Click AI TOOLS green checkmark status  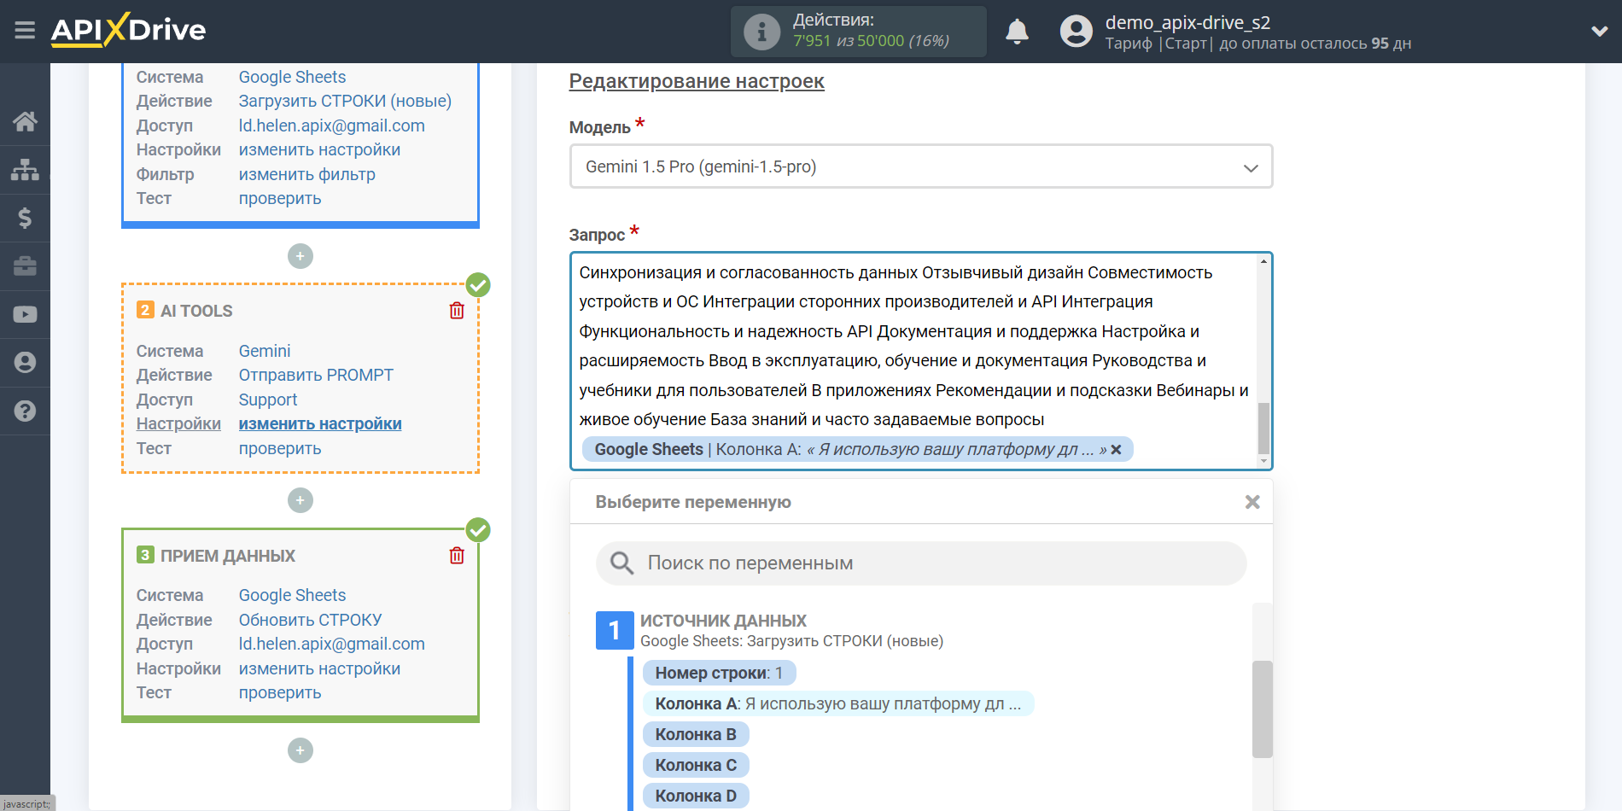pyautogui.click(x=478, y=285)
